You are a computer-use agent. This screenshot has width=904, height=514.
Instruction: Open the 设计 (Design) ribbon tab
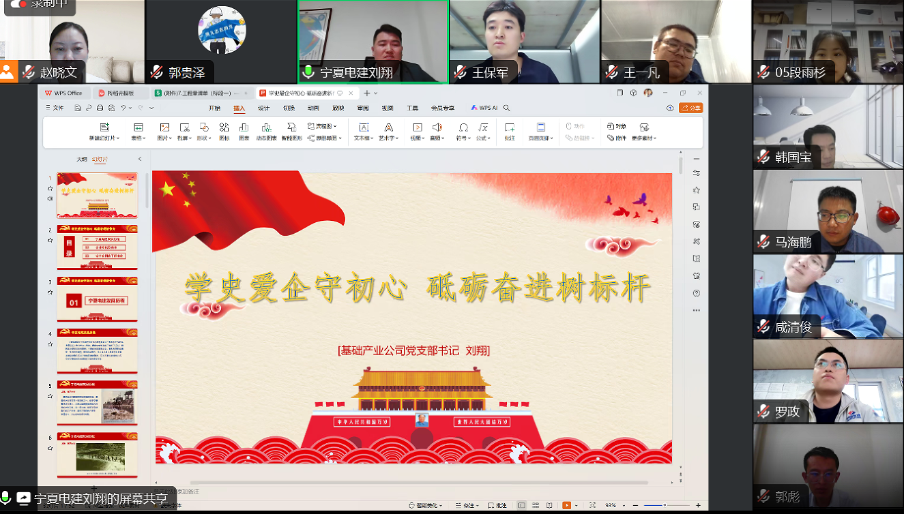click(x=263, y=108)
